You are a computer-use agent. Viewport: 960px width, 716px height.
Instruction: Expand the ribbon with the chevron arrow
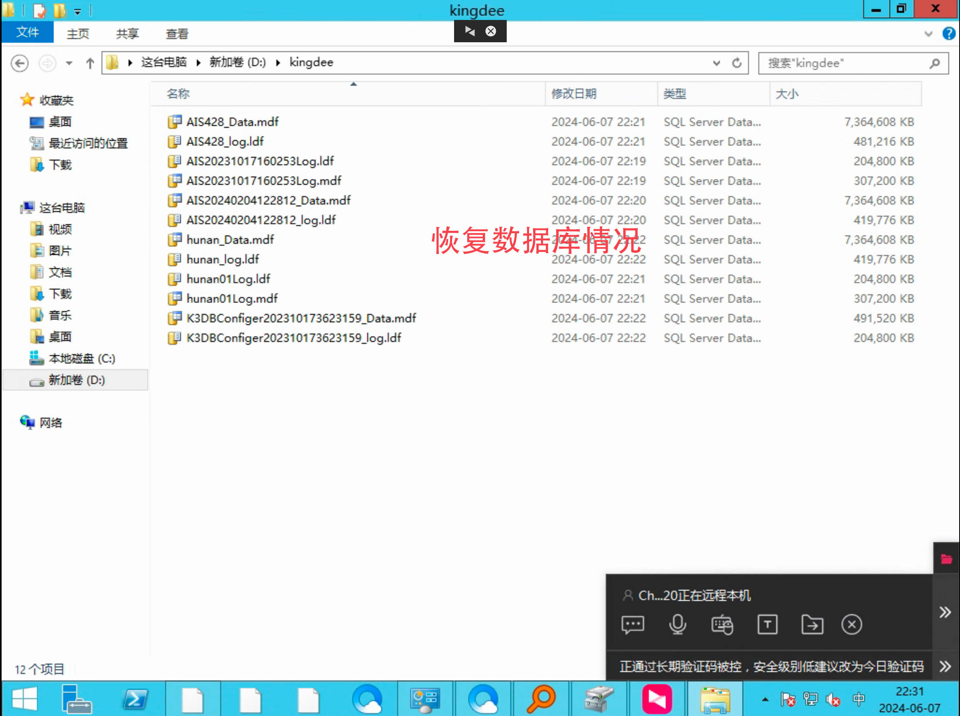point(928,34)
